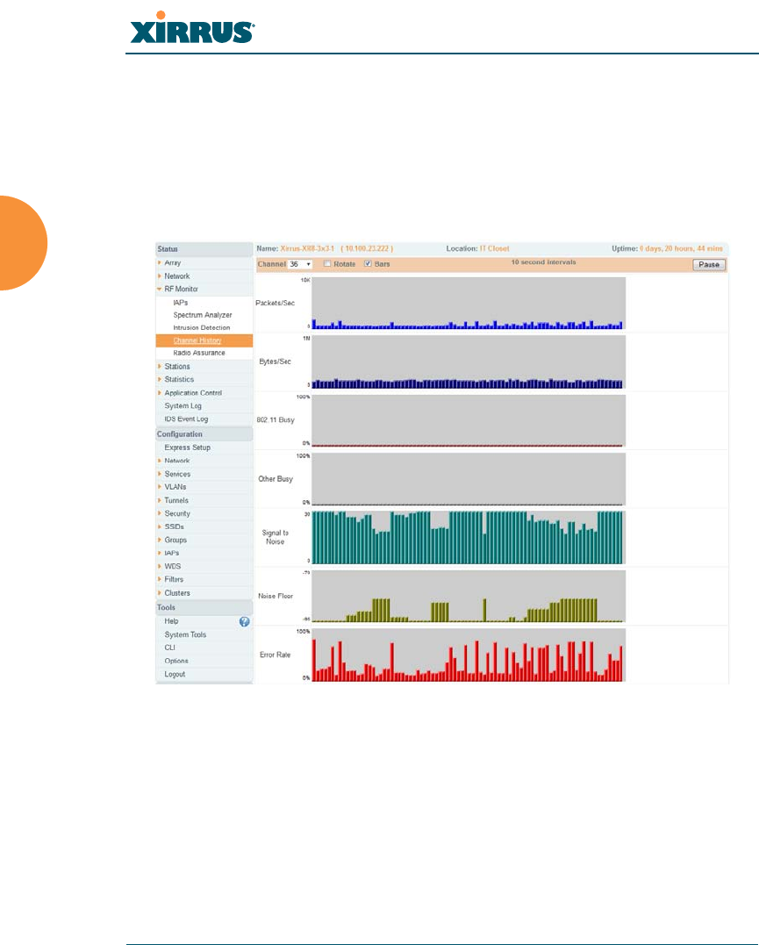Click the Noise Floor chart
This screenshot has height=945, width=759.
pos(469,596)
